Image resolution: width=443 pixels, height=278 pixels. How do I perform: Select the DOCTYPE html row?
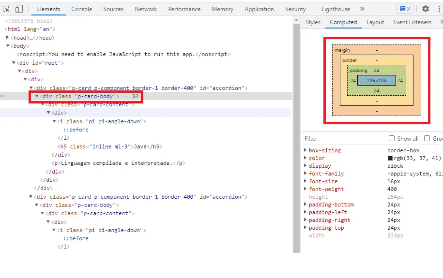pyautogui.click(x=29, y=21)
